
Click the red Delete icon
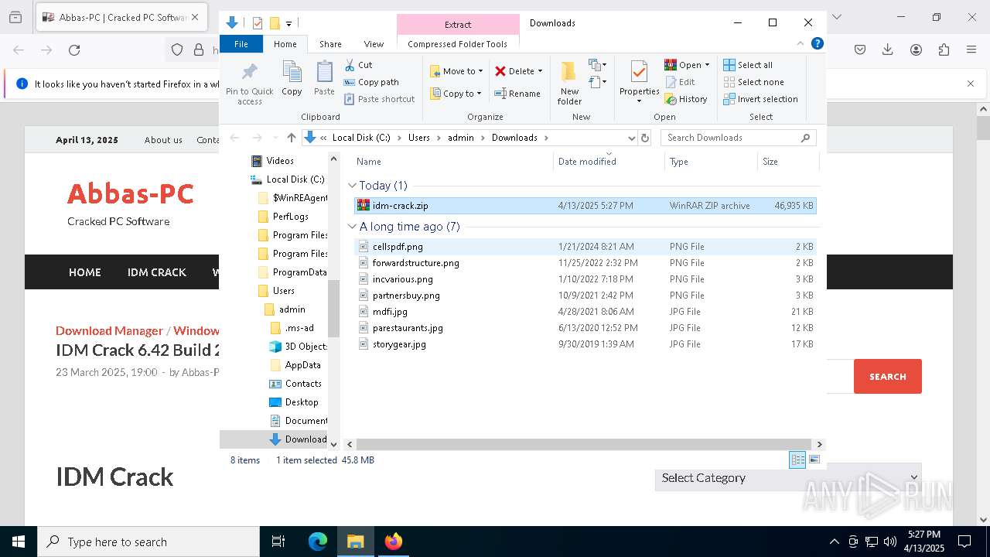click(x=500, y=71)
